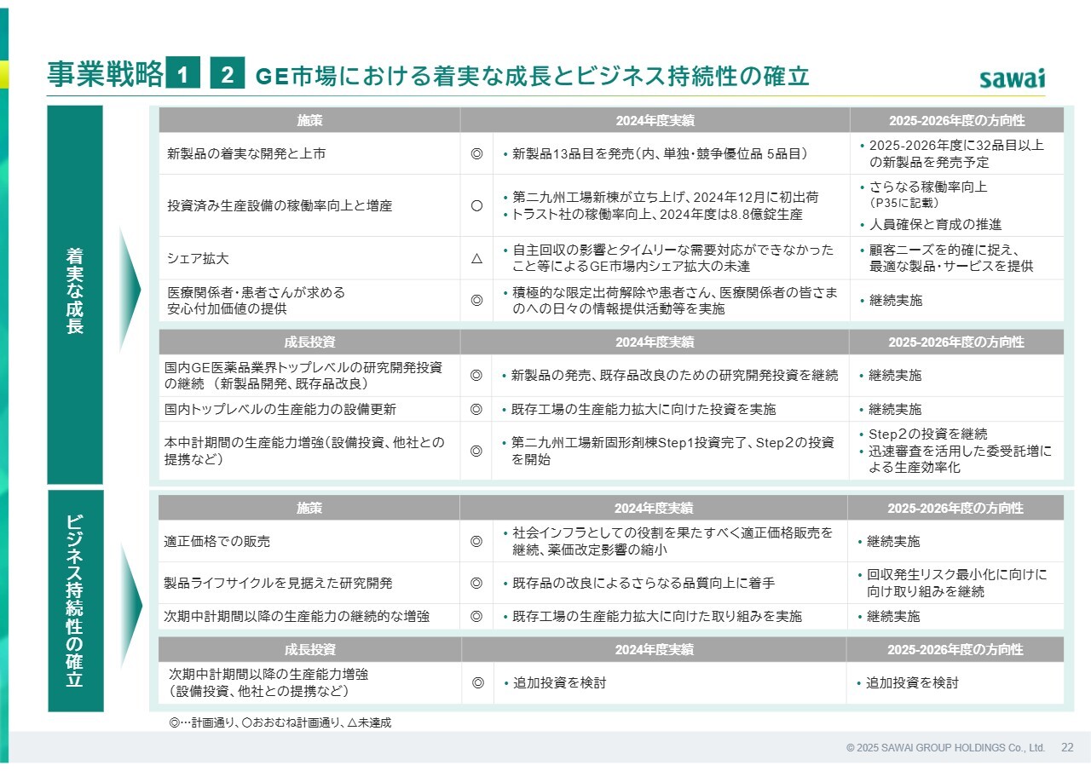Click the number 1 badge beside 事業戦略
Viewport: 1091px width, 771px height.
pos(182,75)
